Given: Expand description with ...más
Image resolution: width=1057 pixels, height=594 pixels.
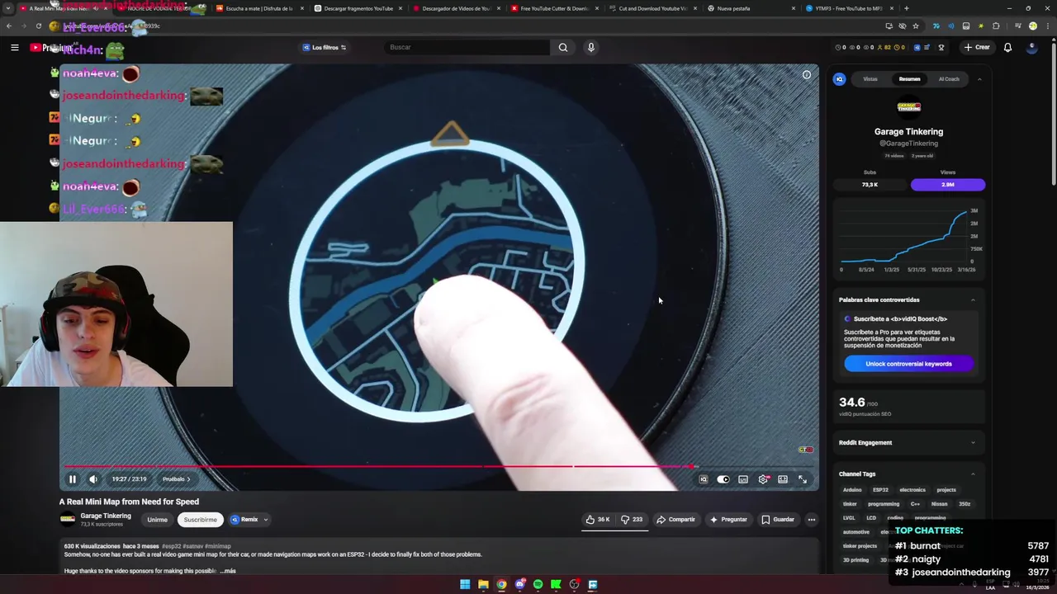Looking at the screenshot, I should coord(228,571).
